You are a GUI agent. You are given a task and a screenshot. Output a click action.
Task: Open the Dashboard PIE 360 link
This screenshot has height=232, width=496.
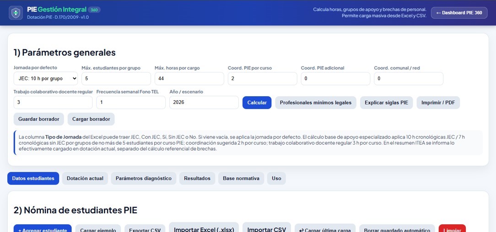click(459, 13)
